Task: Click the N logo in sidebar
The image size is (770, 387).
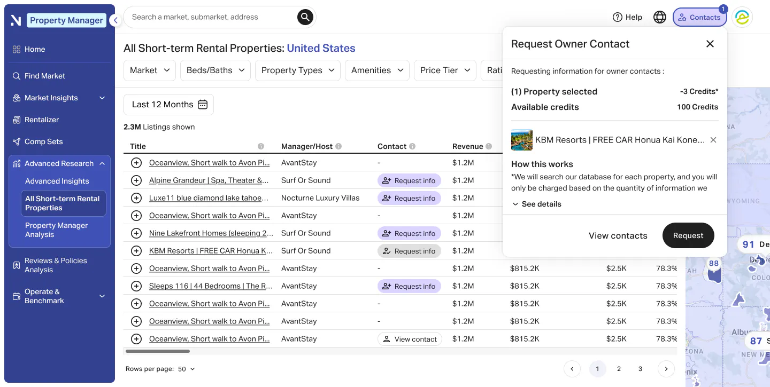Action: tap(16, 20)
